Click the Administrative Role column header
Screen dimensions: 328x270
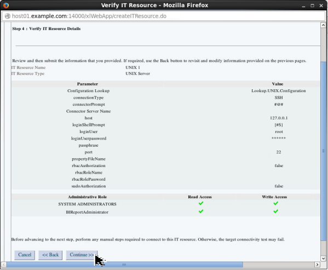tap(87, 197)
